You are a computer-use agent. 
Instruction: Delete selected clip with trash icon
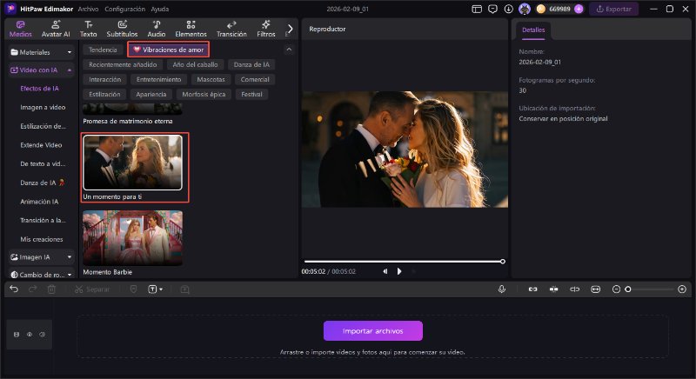51,289
